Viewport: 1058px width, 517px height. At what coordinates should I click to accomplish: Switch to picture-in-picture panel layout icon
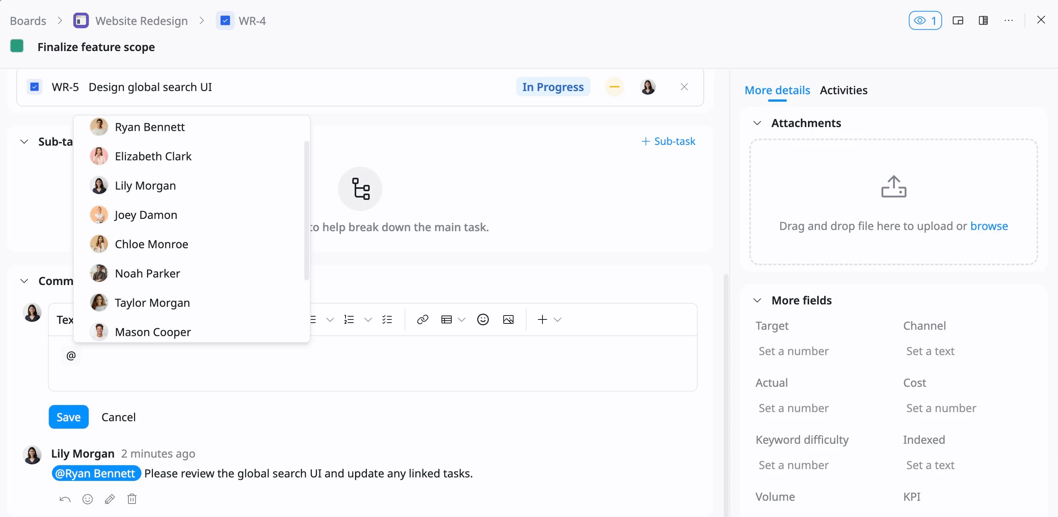[x=958, y=21]
